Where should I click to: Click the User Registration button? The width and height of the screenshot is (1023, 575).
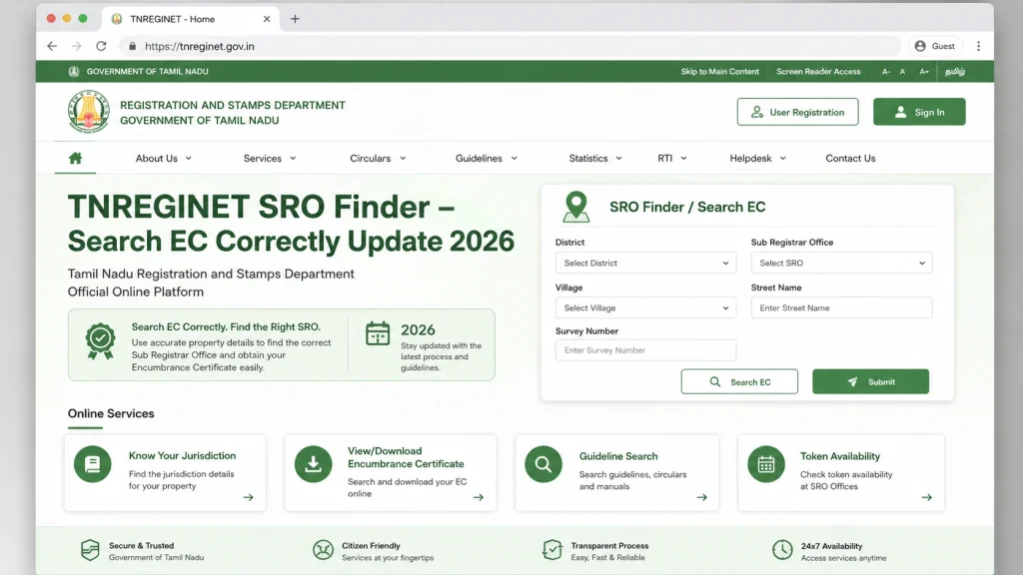coord(797,112)
